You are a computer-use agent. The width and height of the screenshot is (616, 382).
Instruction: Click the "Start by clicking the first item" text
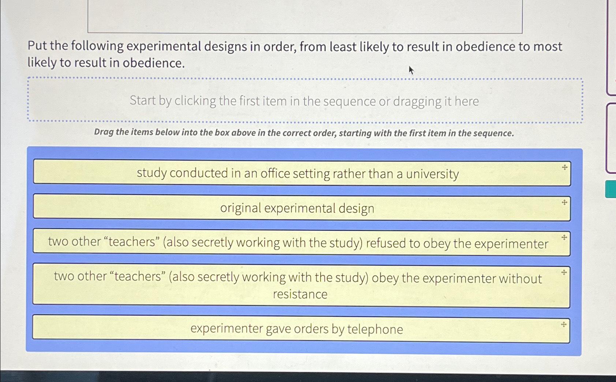point(305,101)
